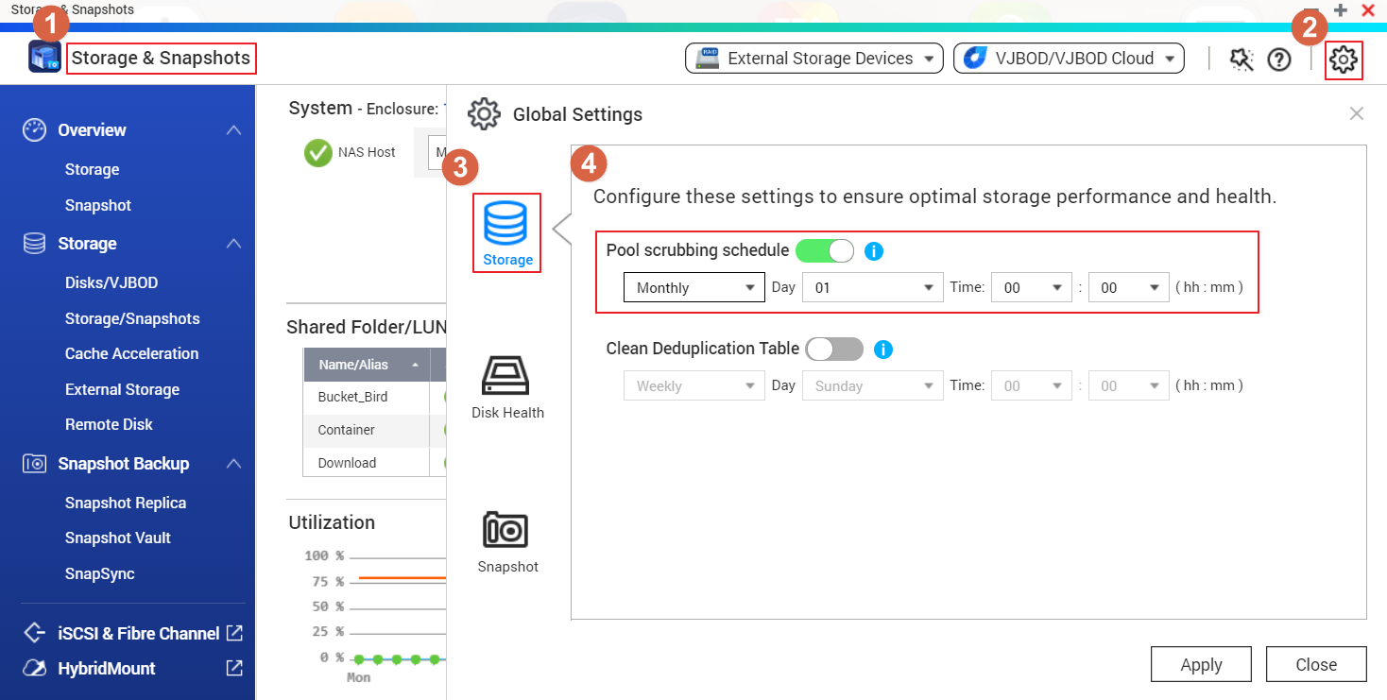
Task: Open the Storage & Snapshots app icon
Action: pos(43,58)
